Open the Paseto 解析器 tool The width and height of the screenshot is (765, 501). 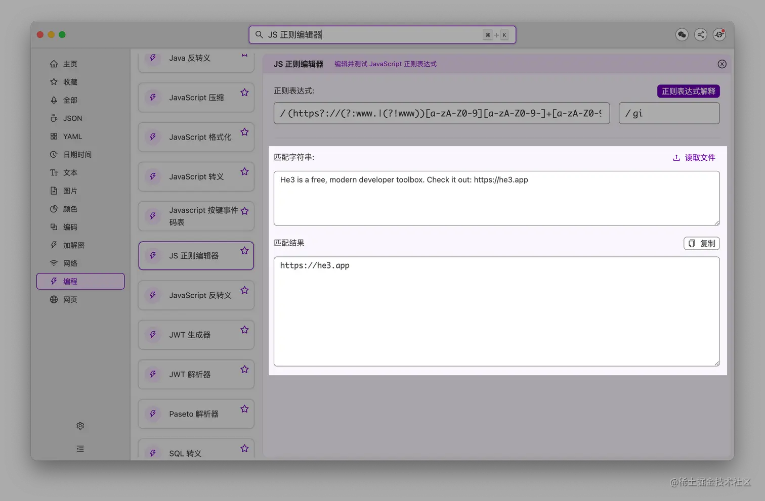[x=196, y=414]
